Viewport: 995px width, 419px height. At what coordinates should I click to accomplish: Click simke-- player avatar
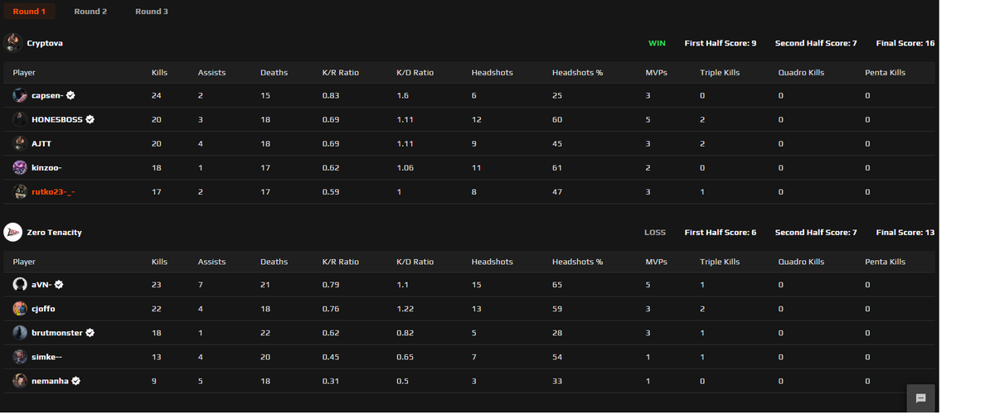[x=20, y=357]
